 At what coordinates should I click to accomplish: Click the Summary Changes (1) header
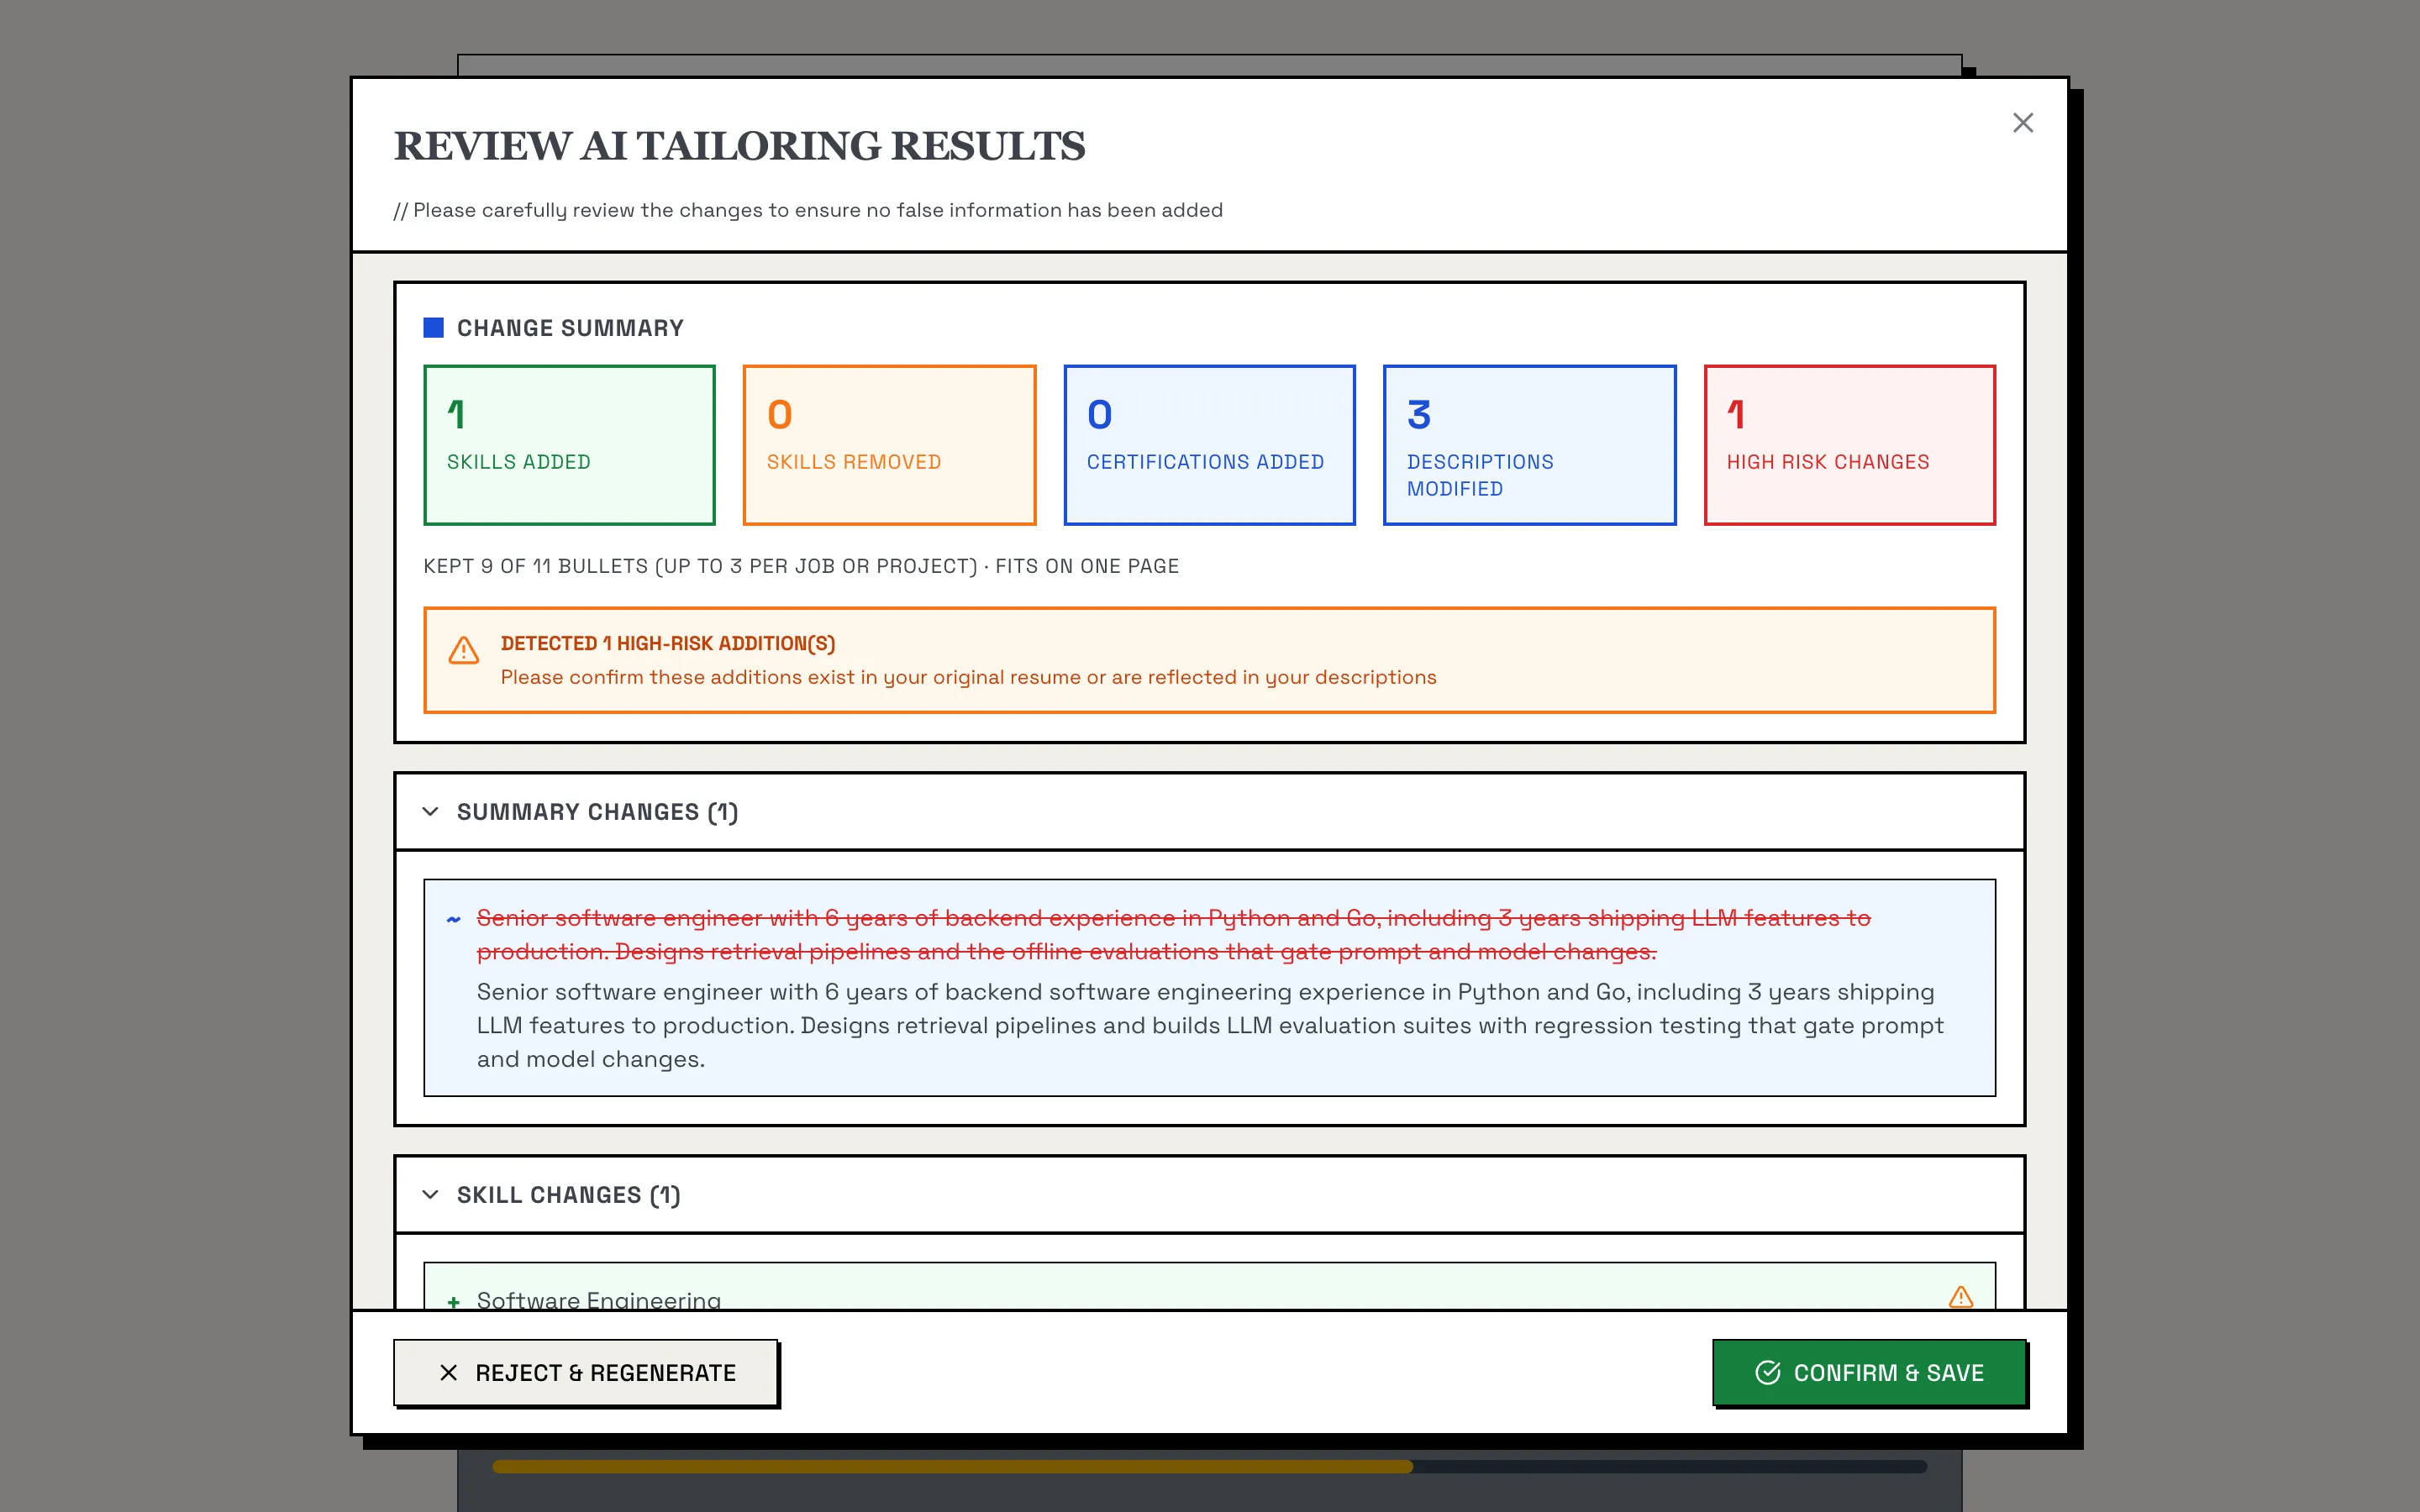pyautogui.click(x=1209, y=811)
